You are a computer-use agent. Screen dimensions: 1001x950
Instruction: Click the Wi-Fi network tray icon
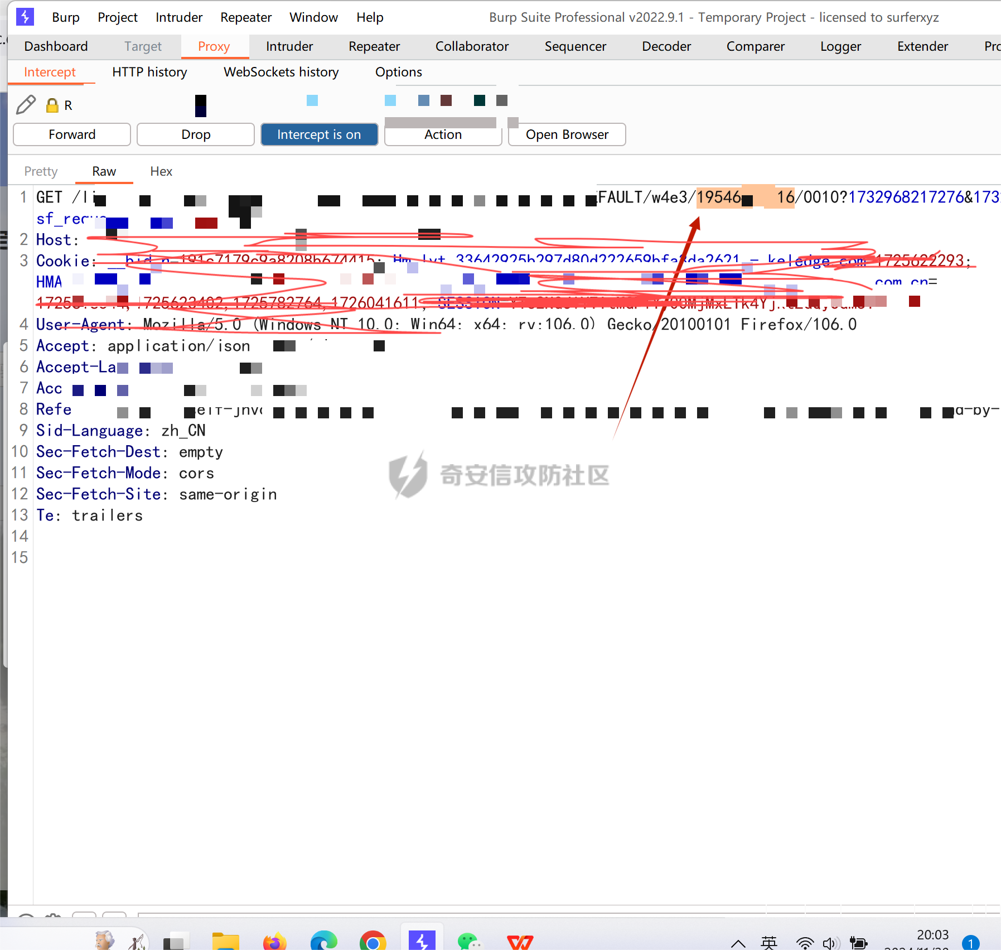coord(805,943)
